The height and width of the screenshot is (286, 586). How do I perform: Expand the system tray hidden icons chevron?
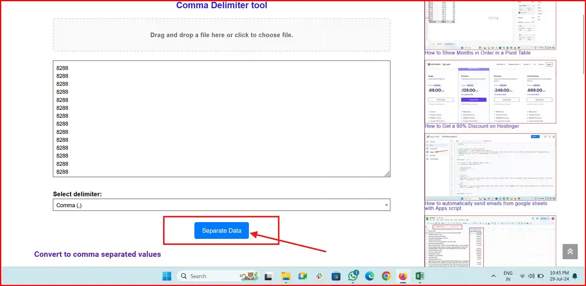click(493, 276)
